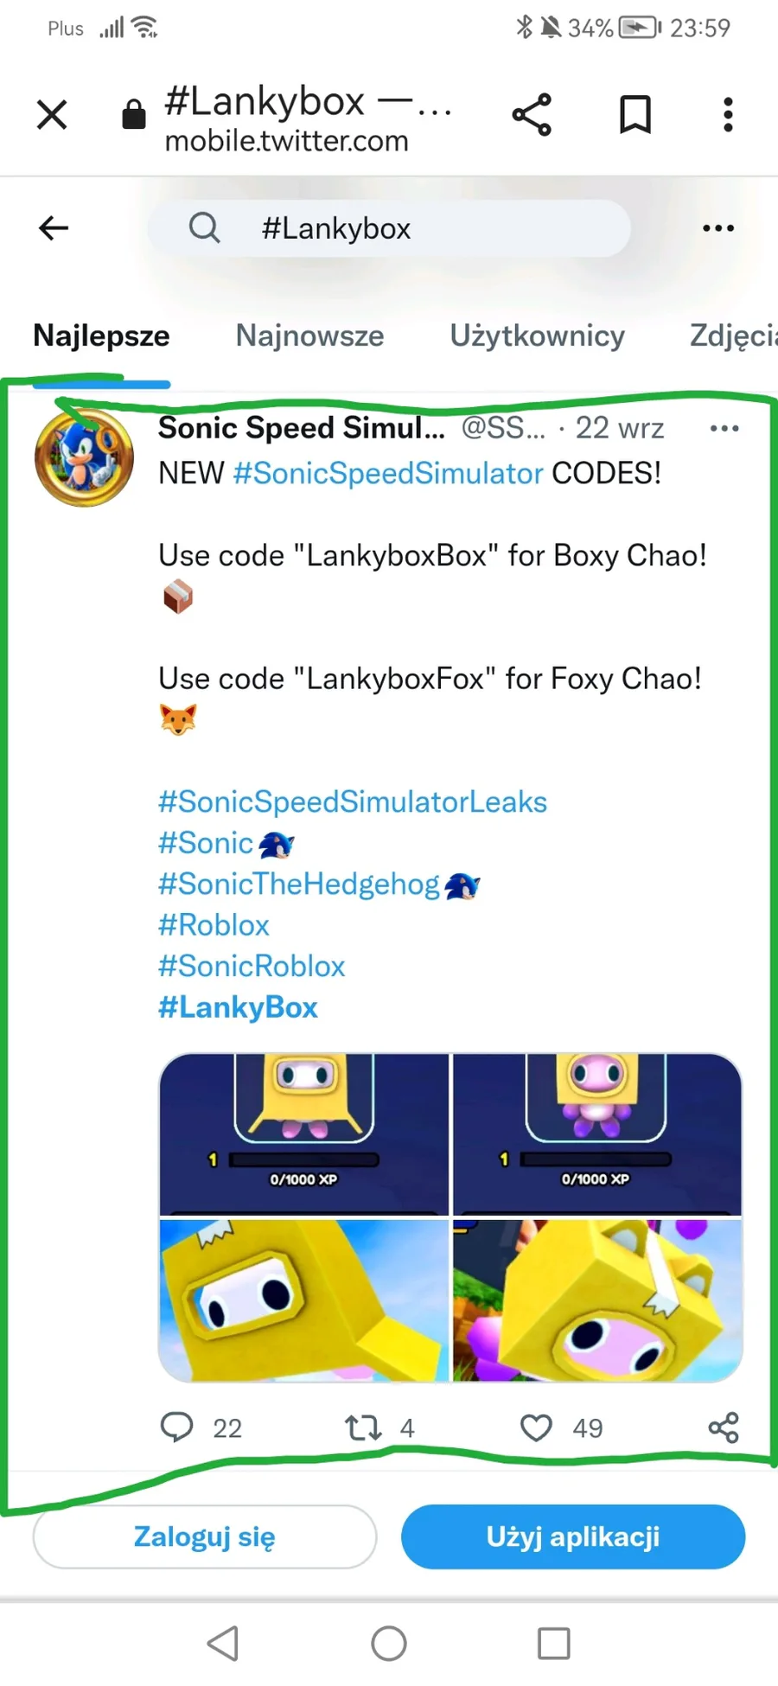Tap the browser share icon

[x=532, y=114]
